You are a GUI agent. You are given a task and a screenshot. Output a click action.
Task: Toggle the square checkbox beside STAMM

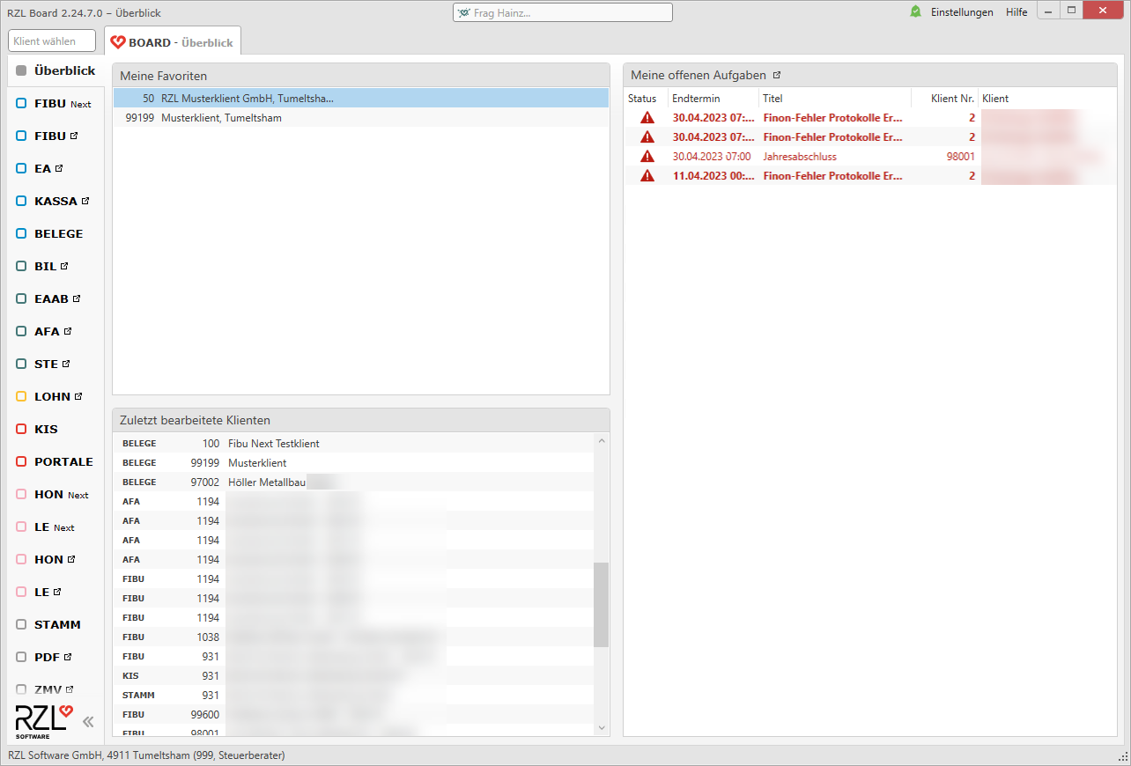point(19,624)
